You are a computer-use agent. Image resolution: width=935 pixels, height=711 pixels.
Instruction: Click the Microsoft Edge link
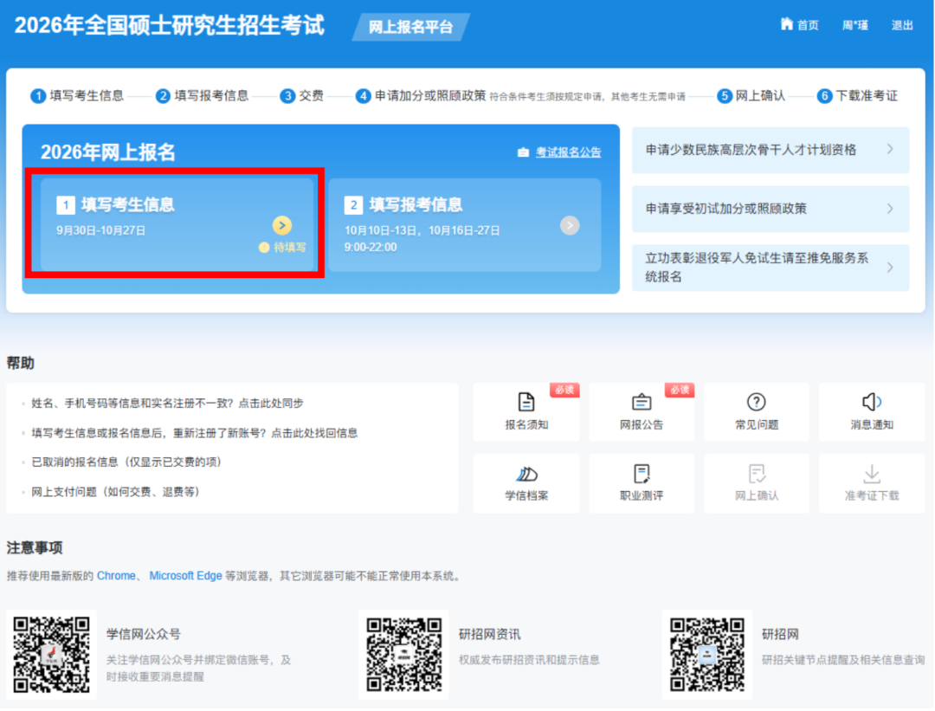pyautogui.click(x=185, y=575)
